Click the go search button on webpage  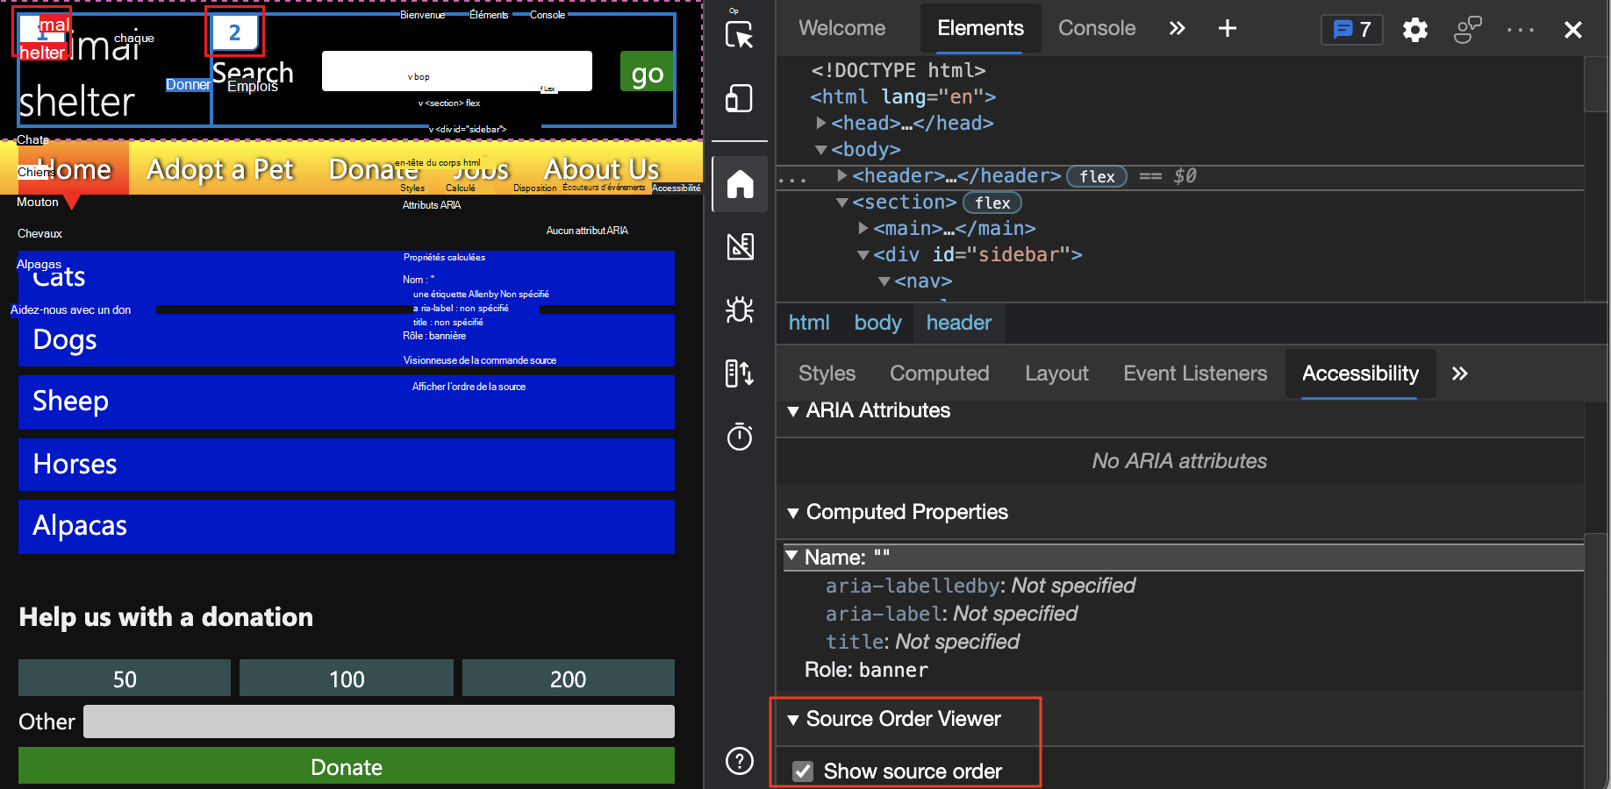[x=647, y=72]
